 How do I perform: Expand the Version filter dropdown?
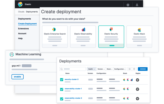pos(101,69)
